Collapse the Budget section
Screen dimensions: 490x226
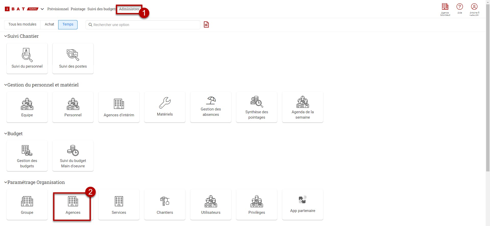(x=6, y=134)
